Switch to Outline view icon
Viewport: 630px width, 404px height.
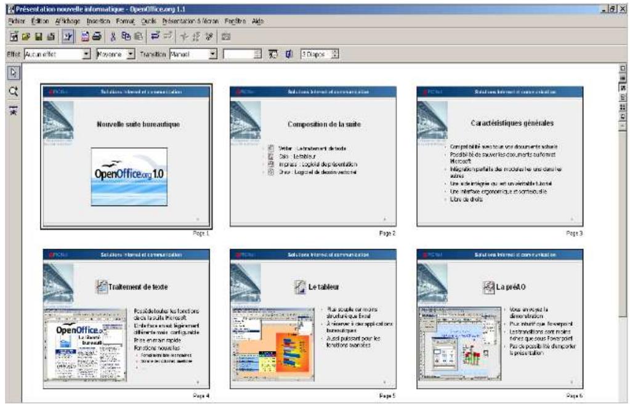[623, 78]
